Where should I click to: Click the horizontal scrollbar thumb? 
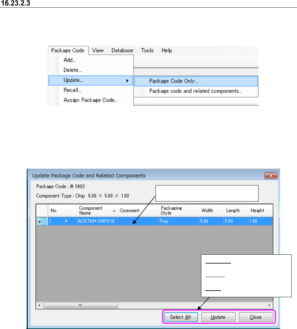point(80,305)
